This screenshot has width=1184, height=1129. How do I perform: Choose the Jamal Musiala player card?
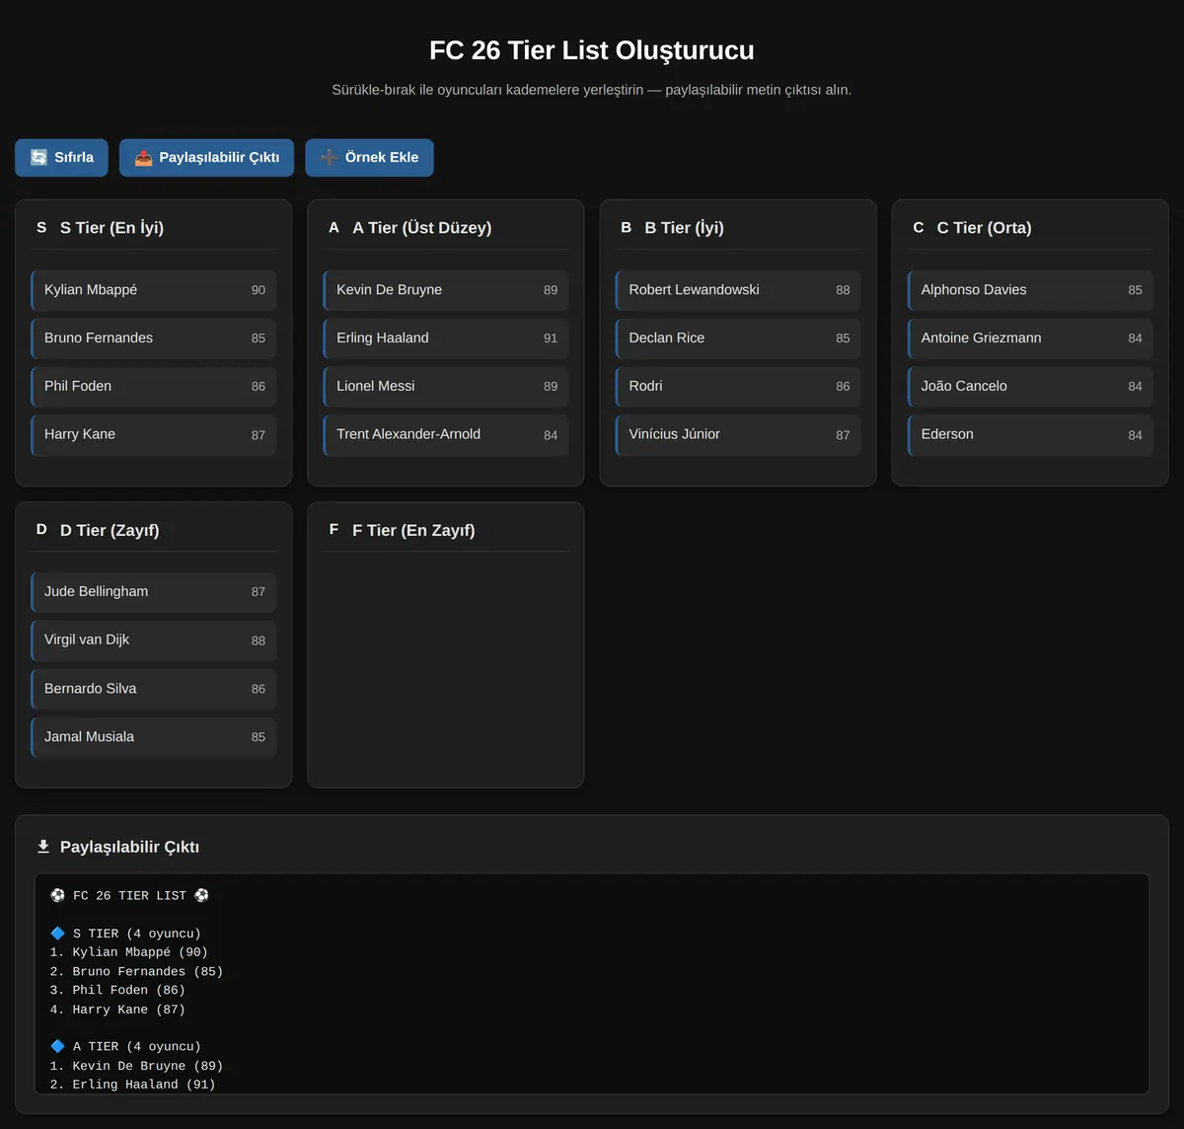154,737
